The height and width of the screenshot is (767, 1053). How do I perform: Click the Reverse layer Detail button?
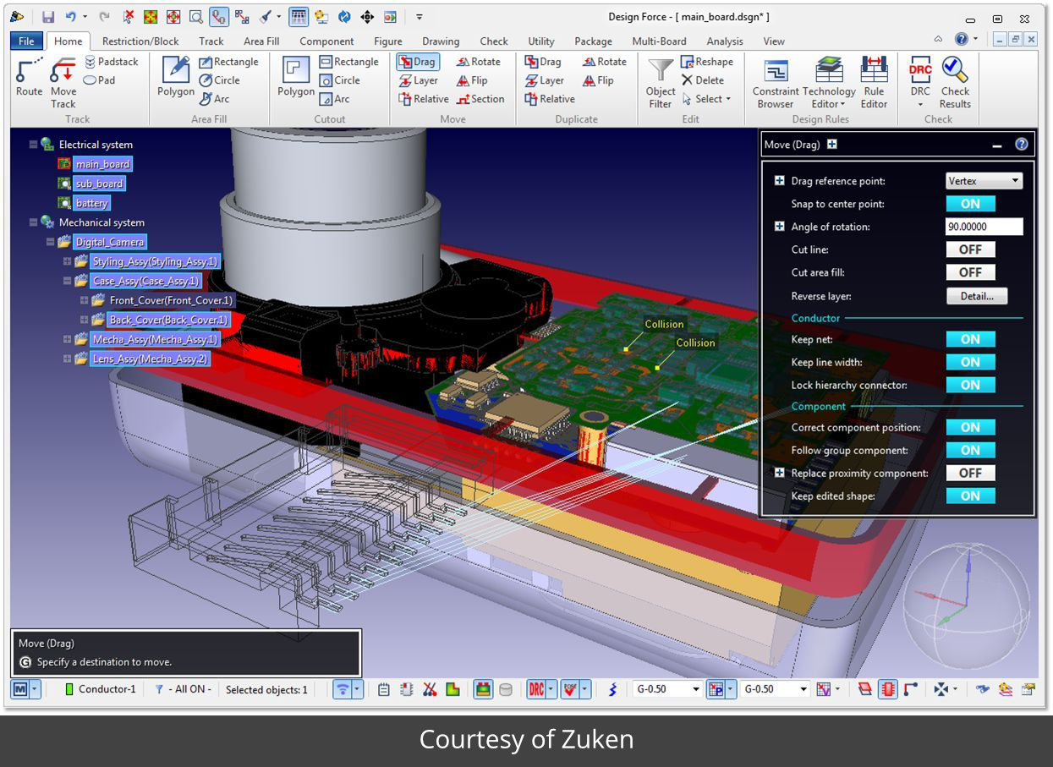click(x=976, y=296)
